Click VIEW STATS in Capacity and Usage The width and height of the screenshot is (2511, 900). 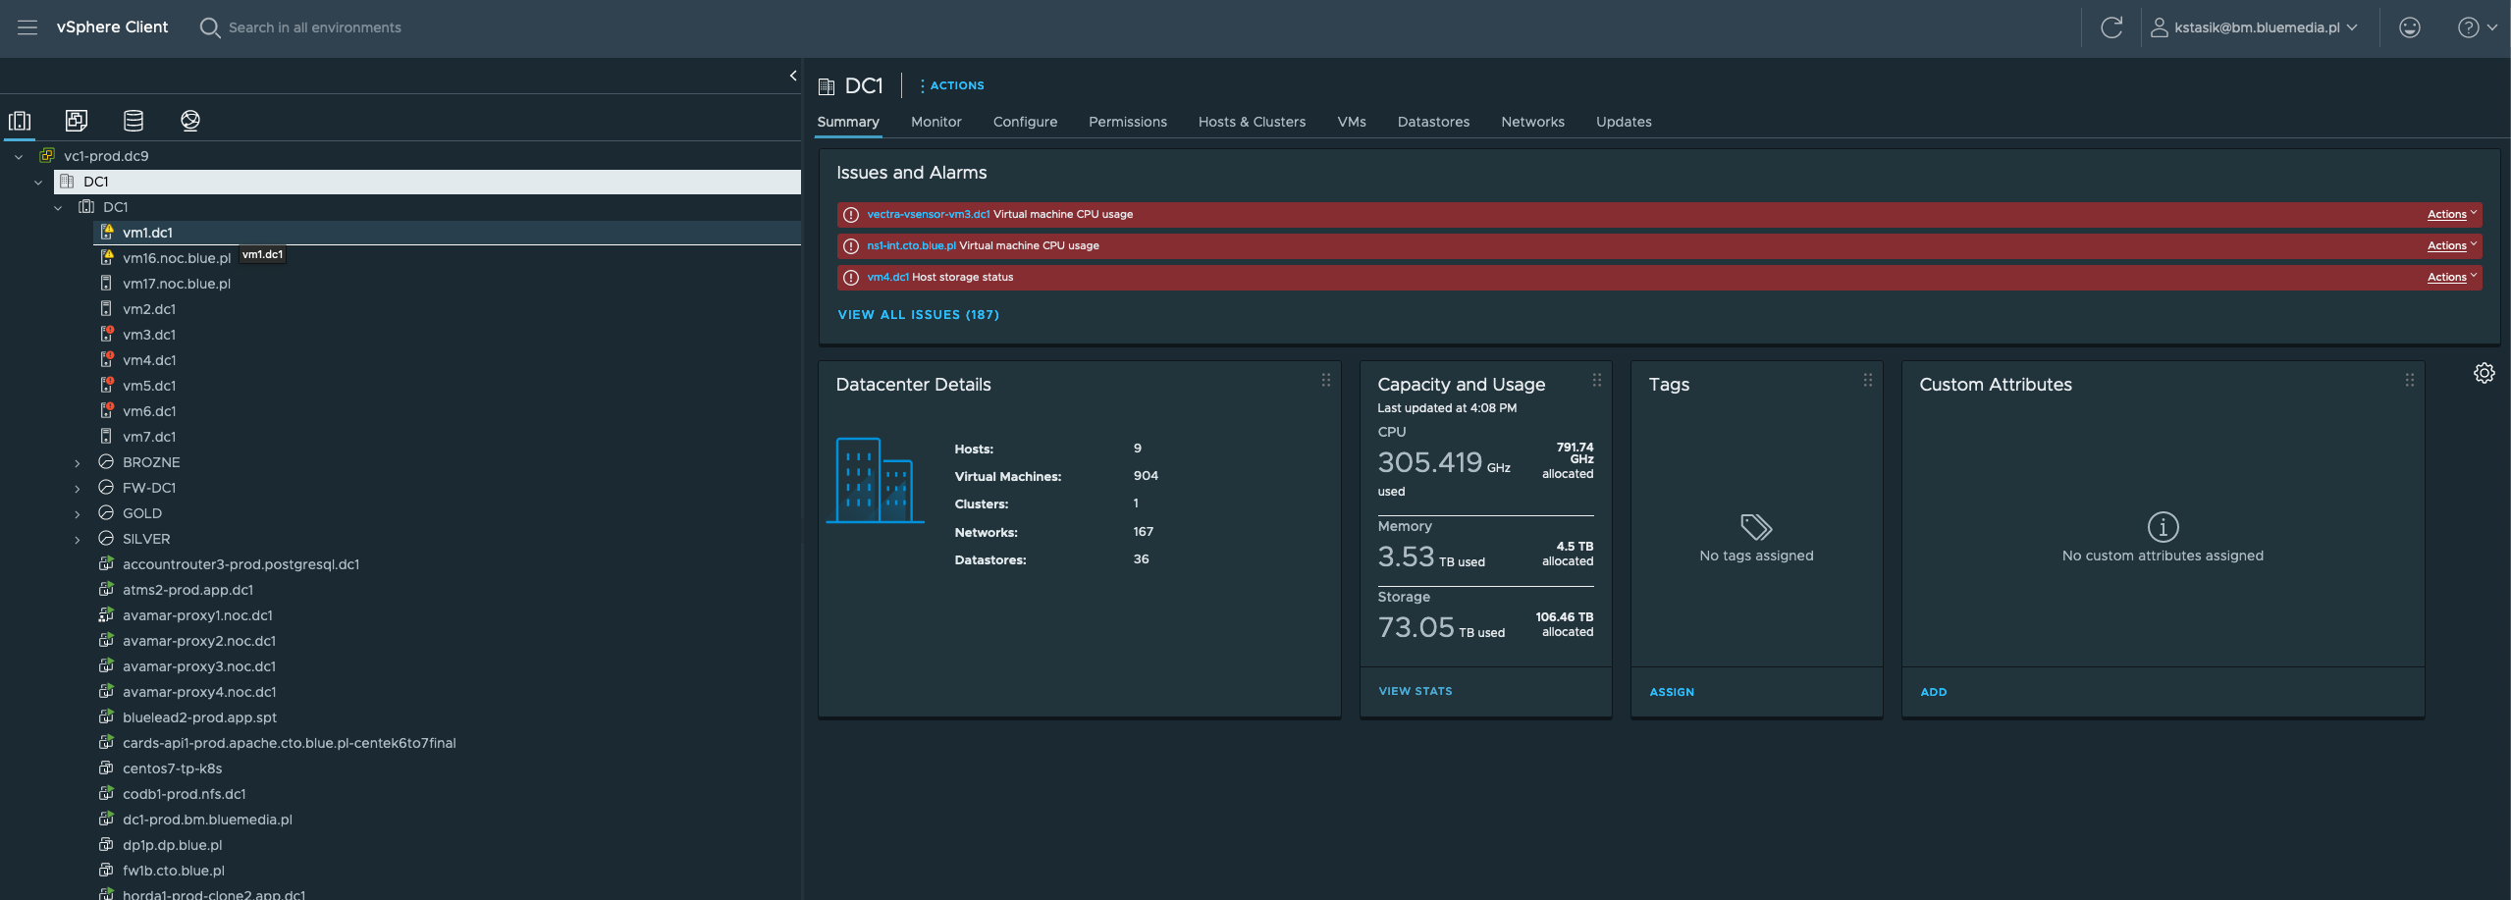pyautogui.click(x=1415, y=691)
